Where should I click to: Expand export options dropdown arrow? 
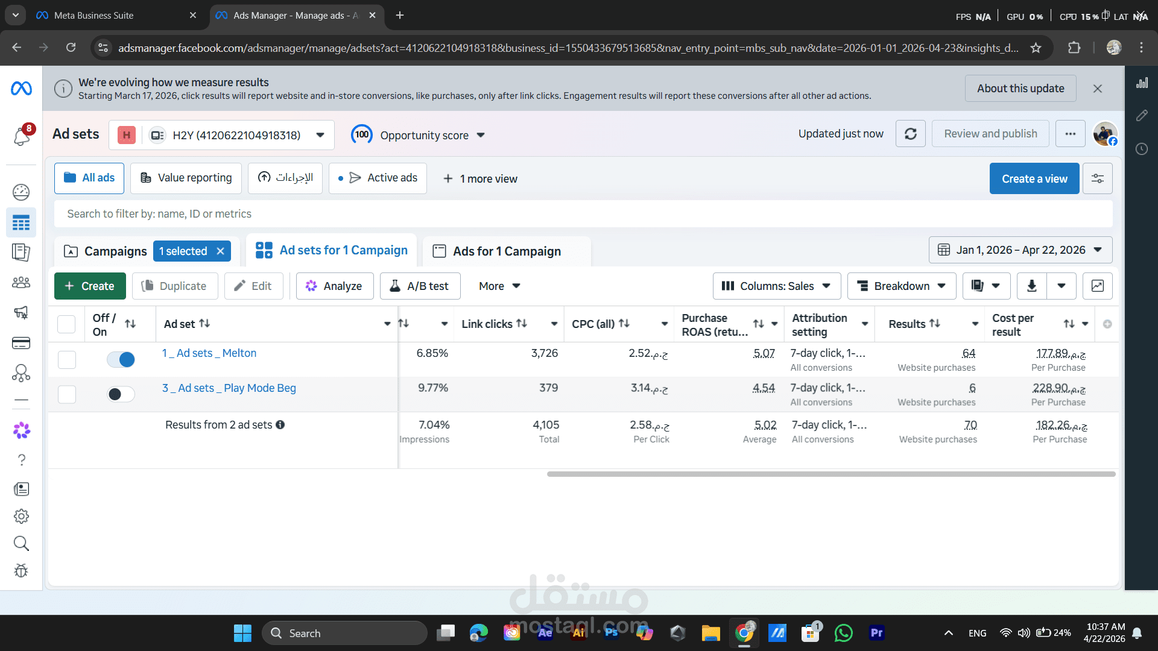pos(1061,286)
